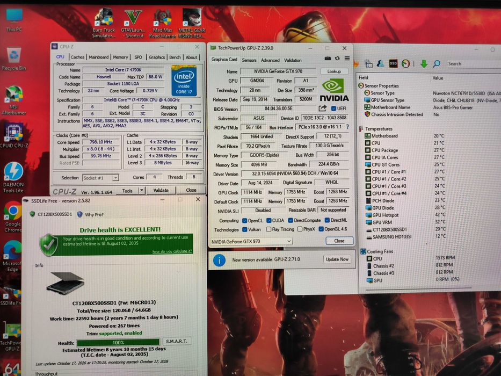The height and width of the screenshot is (376, 501).
Task: Toggle OpenGL 4.6 checkbox in GPU-Z
Action: [x=321, y=229]
